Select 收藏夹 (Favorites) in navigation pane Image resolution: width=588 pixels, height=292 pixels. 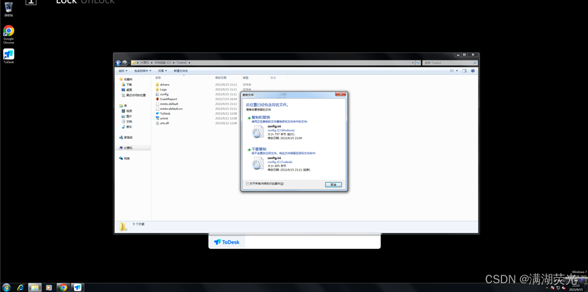(x=126, y=79)
